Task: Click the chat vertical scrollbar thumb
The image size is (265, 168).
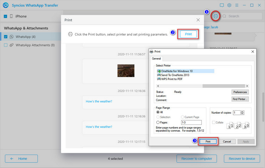Action: pyautogui.click(x=263, y=107)
